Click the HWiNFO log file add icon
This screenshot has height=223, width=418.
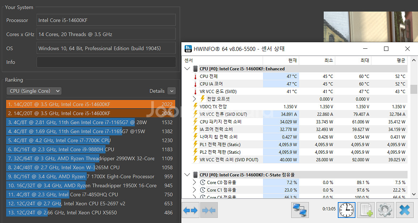[366, 210]
